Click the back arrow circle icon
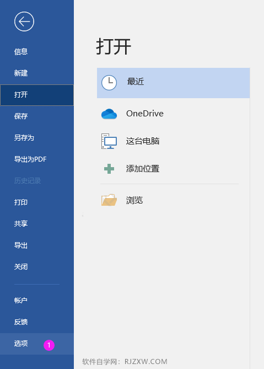The height and width of the screenshot is (369, 264). click(24, 22)
